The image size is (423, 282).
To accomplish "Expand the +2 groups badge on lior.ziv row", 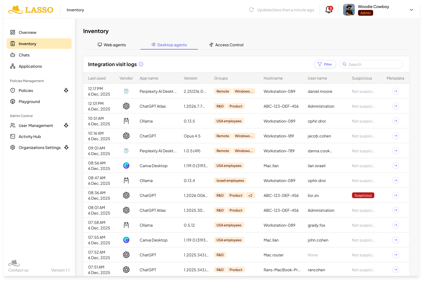I will point(250,195).
